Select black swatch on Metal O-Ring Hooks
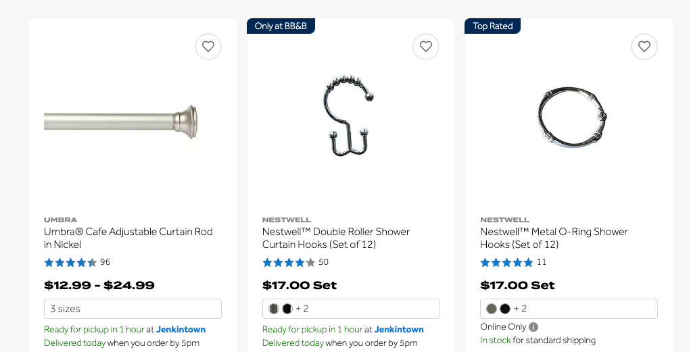 (505, 309)
